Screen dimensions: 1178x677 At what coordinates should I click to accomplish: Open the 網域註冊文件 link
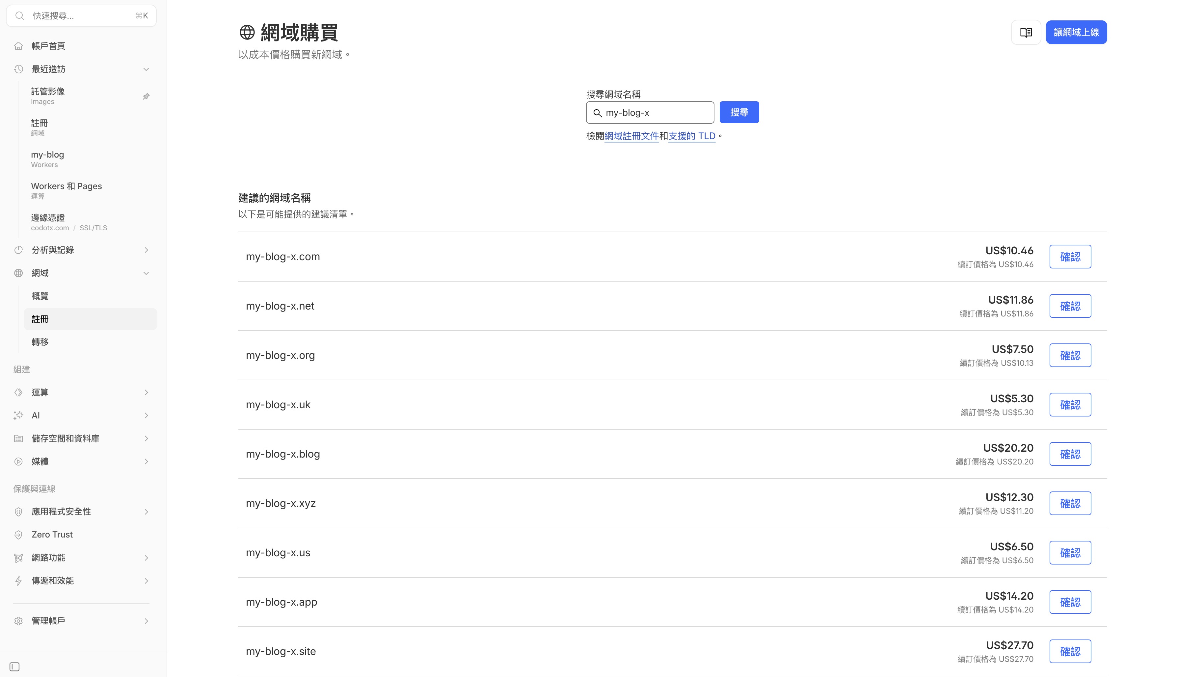pos(632,136)
